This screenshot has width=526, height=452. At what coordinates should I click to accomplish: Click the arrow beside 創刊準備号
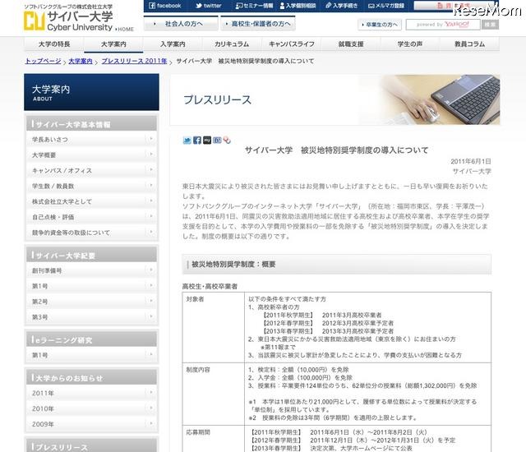[151, 270]
